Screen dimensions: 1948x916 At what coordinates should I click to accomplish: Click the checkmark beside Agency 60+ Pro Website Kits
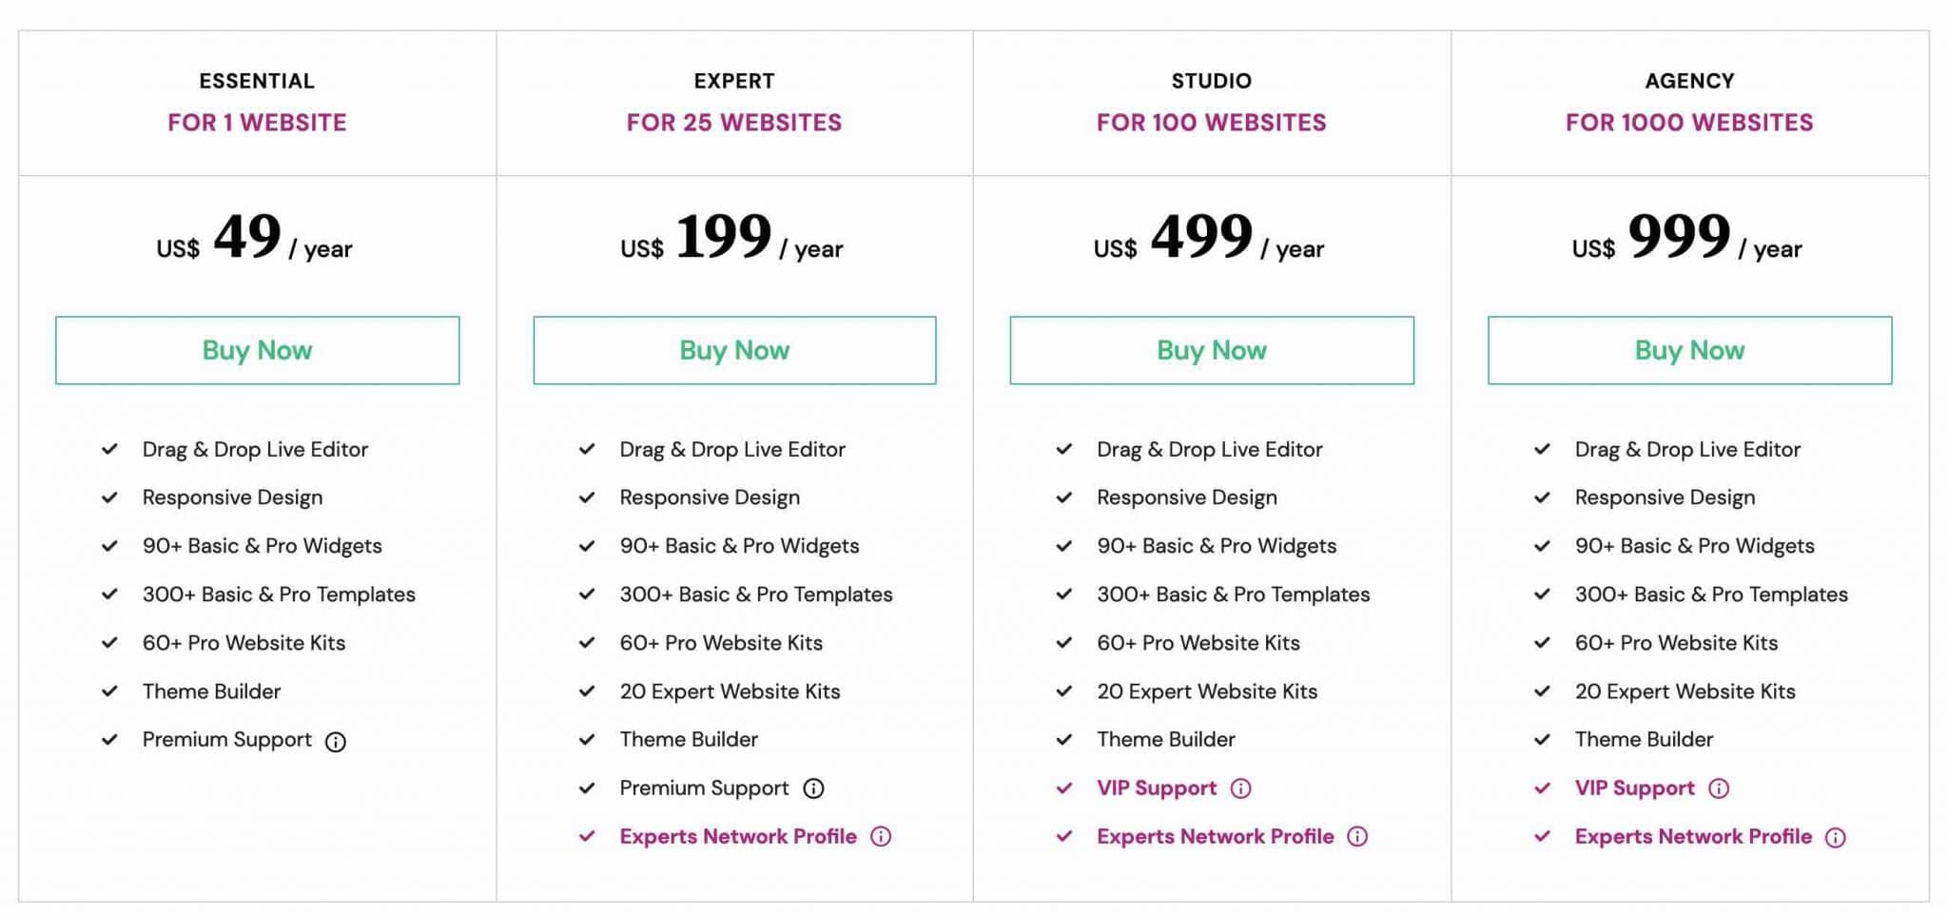(x=1542, y=643)
